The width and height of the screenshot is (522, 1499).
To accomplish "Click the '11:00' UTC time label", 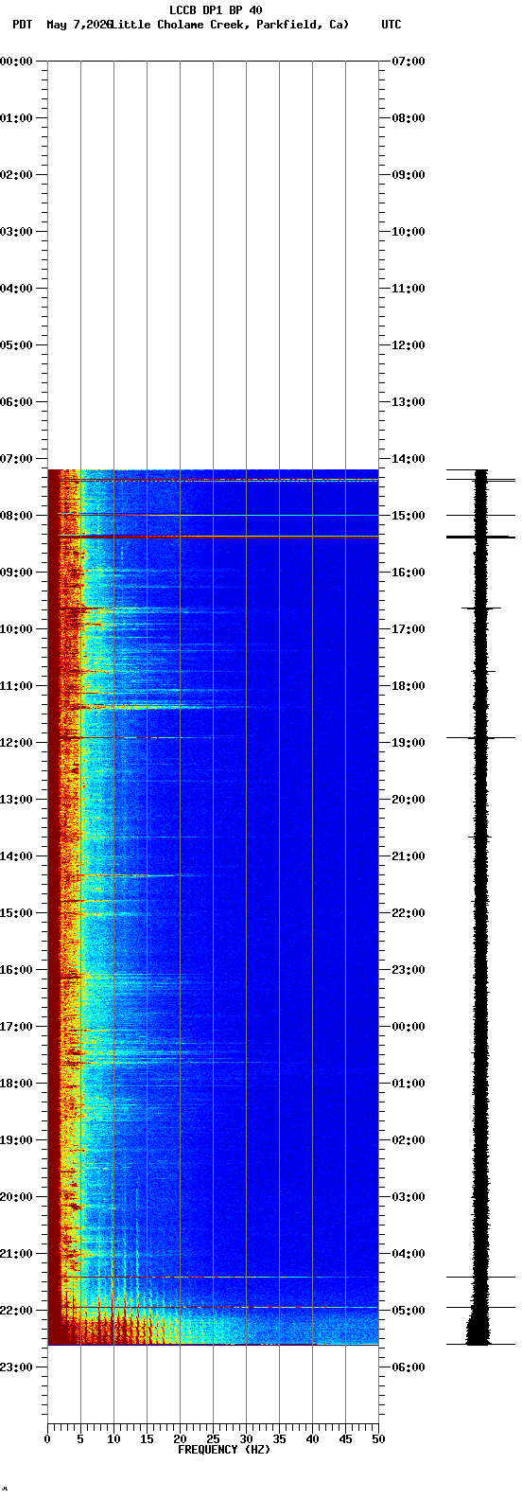I will pyautogui.click(x=409, y=289).
